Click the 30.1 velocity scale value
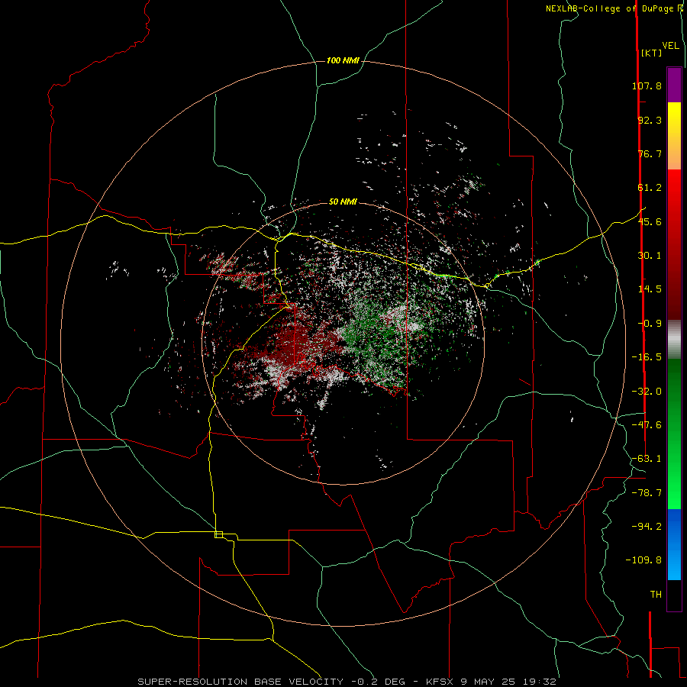The width and height of the screenshot is (687, 687). coord(650,256)
